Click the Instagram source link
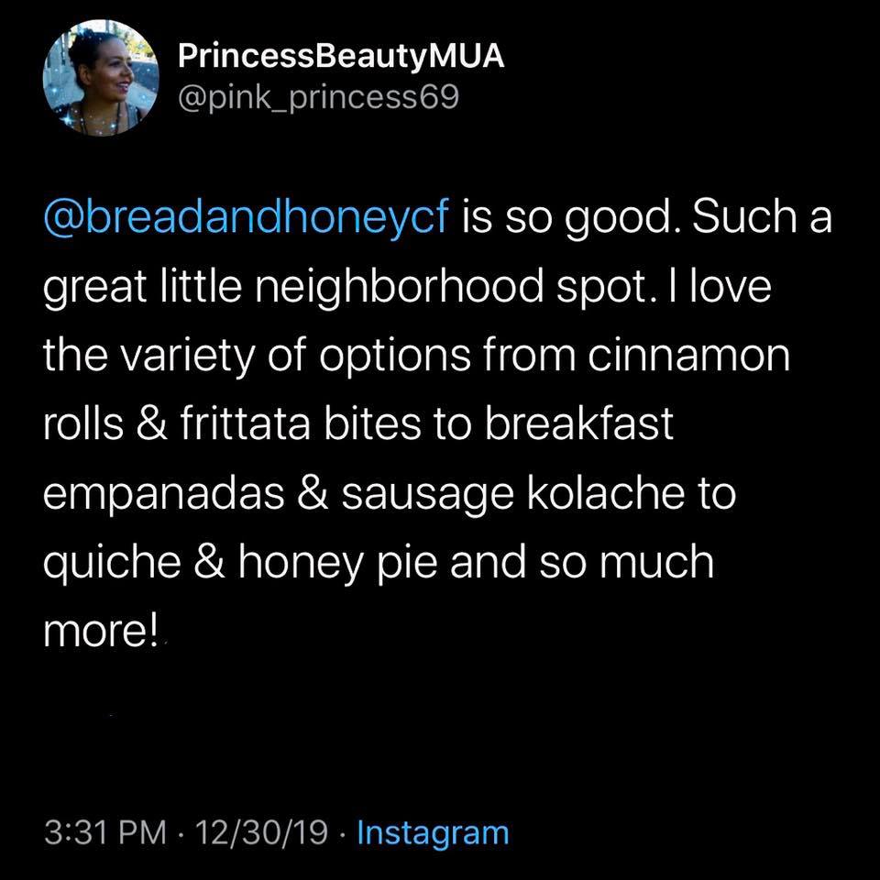The width and height of the screenshot is (880, 880). pyautogui.click(x=433, y=833)
